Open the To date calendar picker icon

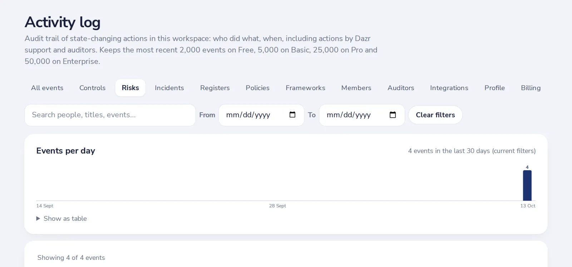point(393,115)
